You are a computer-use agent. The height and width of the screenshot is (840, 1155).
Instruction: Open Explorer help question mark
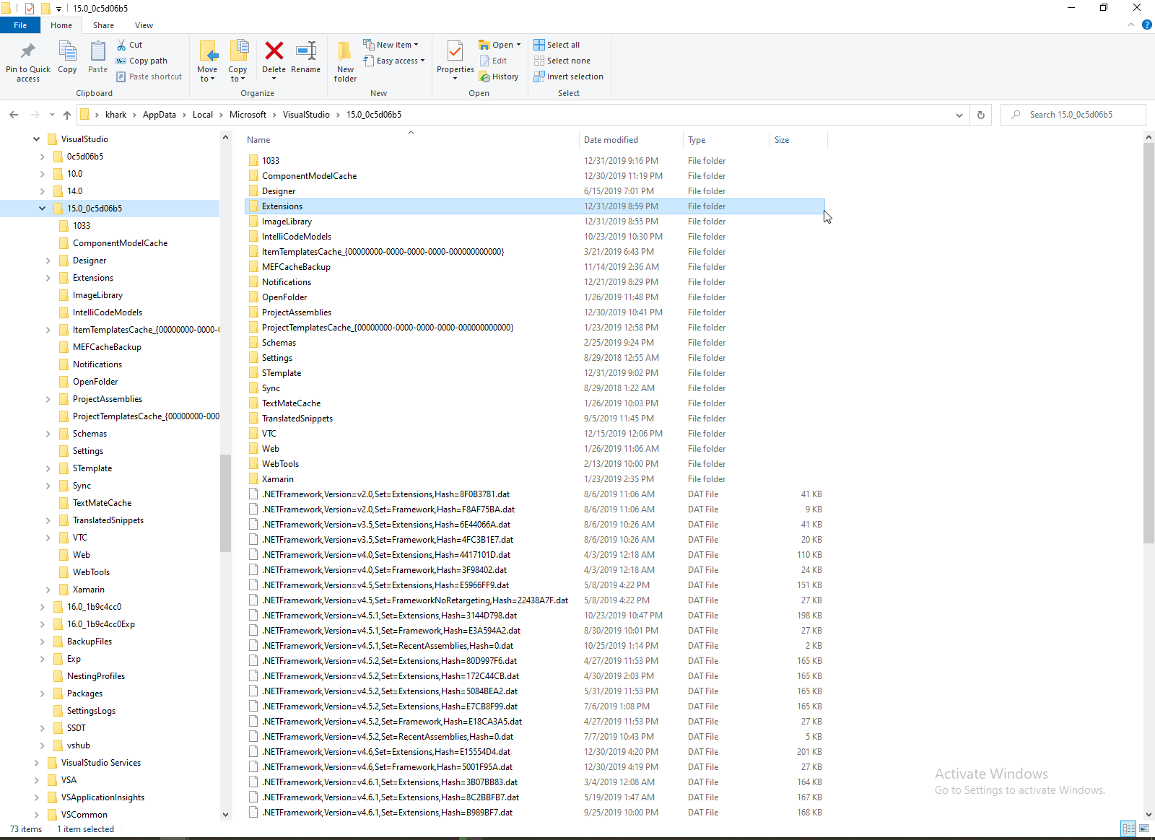point(1146,25)
